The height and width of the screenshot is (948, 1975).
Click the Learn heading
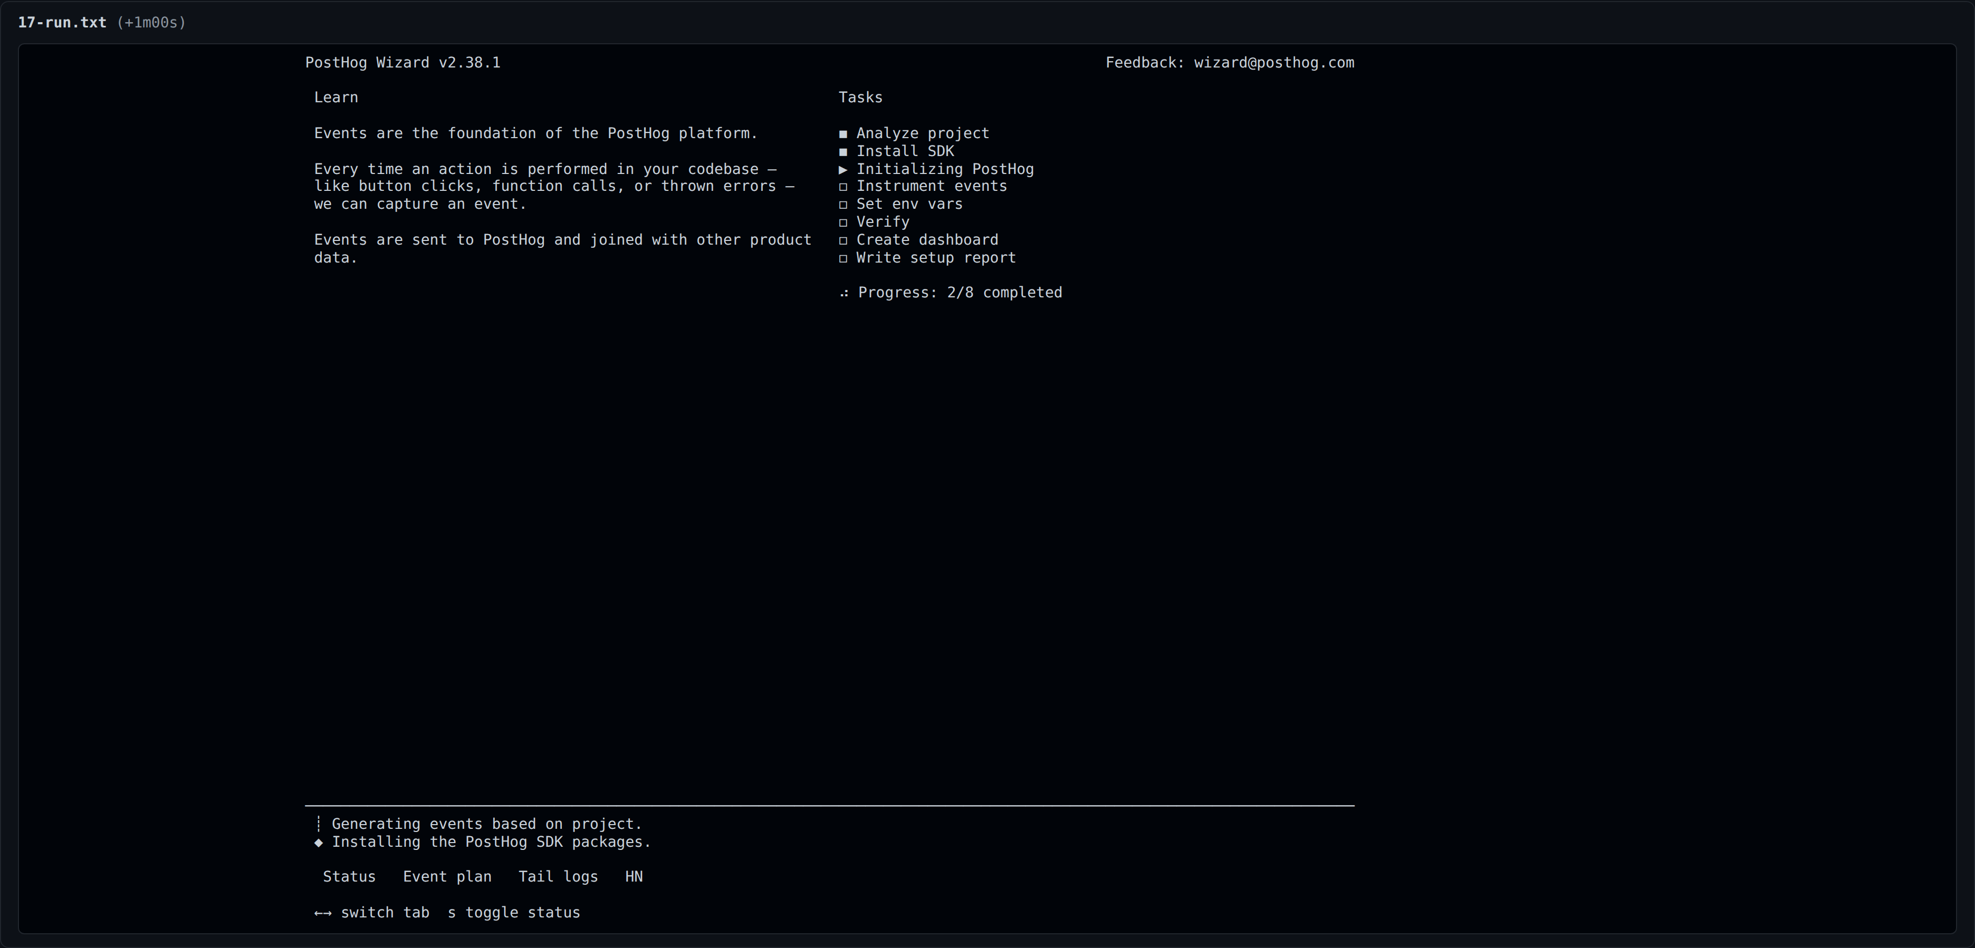[x=336, y=98]
